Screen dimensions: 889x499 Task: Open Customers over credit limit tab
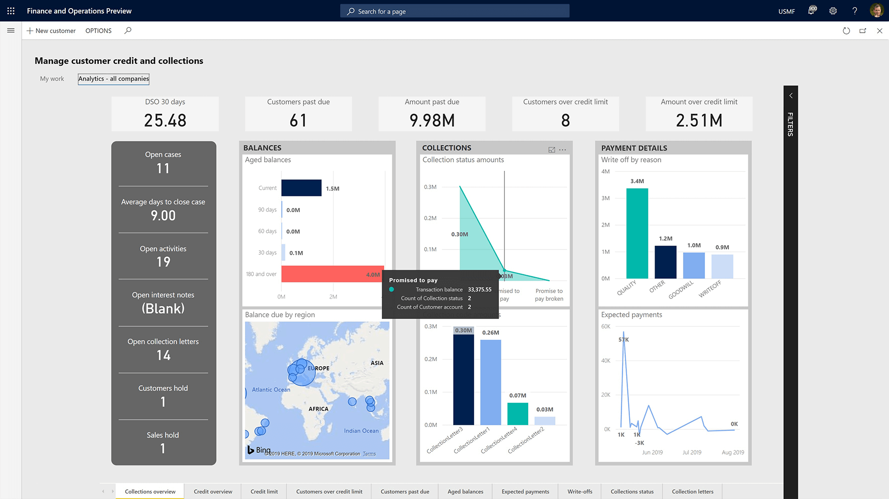click(329, 491)
